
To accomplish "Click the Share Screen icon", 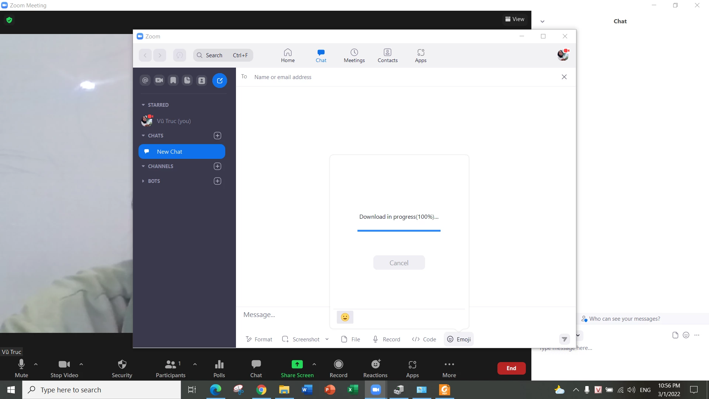I will click(297, 365).
